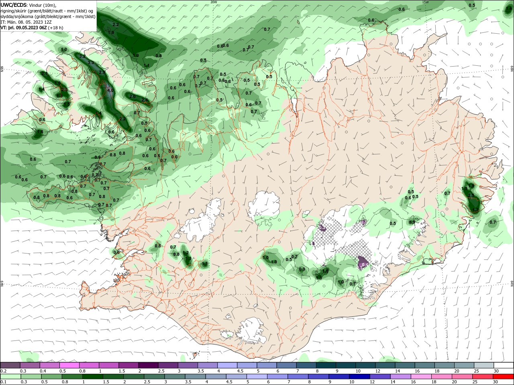Select the upper legend swatch starting at 8
Viewport: 514px width, 385px height.
point(326,365)
